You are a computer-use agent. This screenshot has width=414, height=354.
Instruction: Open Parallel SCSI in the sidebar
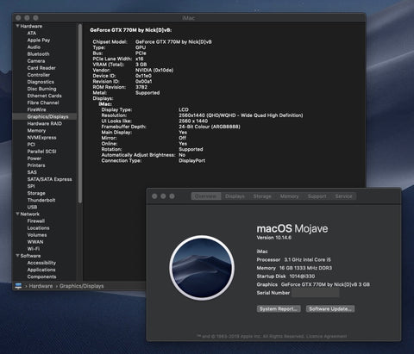pos(41,152)
